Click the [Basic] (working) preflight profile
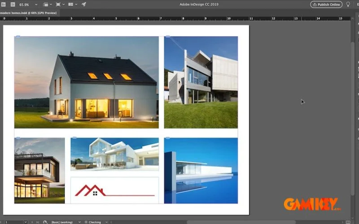The height and width of the screenshot is (224, 359). [62, 222]
